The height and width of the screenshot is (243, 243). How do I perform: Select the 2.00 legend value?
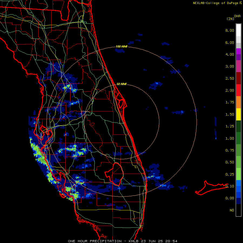tap(230, 90)
